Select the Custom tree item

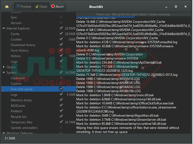[x=16, y=83]
